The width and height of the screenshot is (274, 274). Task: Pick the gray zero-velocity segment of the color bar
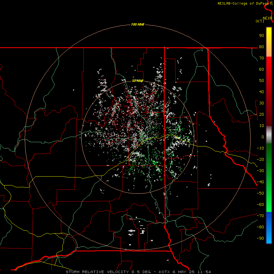[x=269, y=135]
